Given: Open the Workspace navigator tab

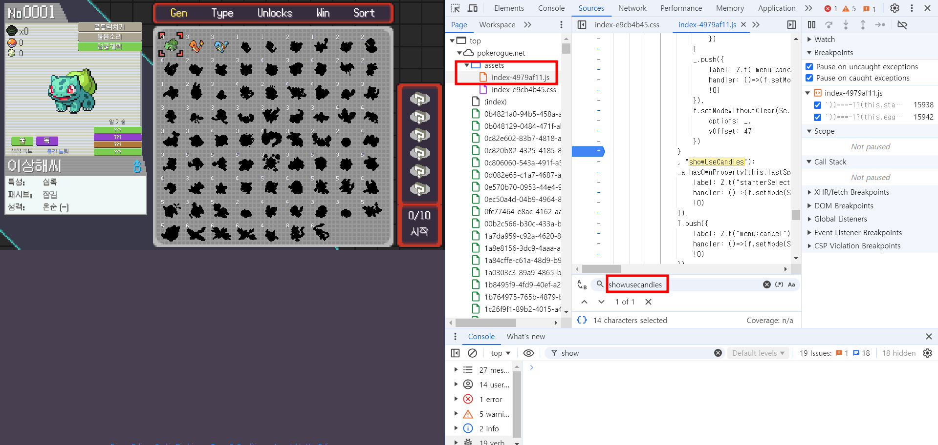Looking at the screenshot, I should tap(497, 25).
